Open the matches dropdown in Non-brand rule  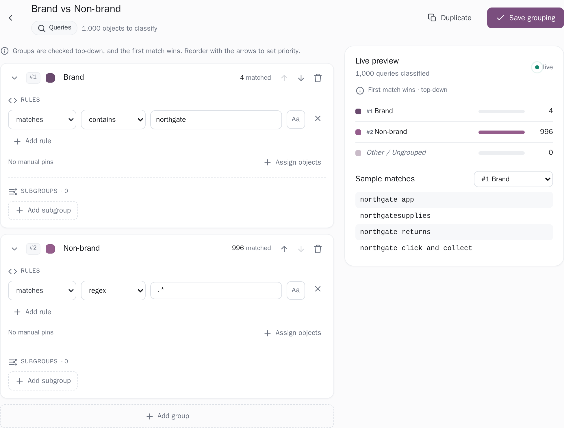click(x=42, y=291)
